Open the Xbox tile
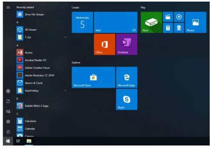211x149 pixels. [151, 22]
